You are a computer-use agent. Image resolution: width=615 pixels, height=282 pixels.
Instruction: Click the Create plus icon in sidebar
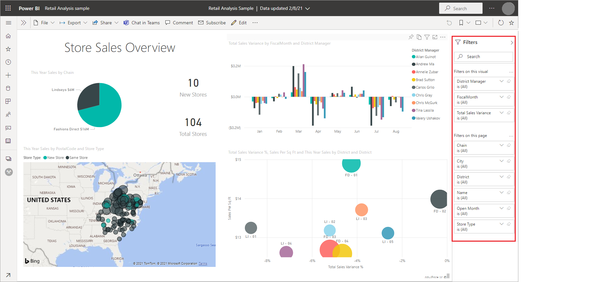pyautogui.click(x=8, y=75)
